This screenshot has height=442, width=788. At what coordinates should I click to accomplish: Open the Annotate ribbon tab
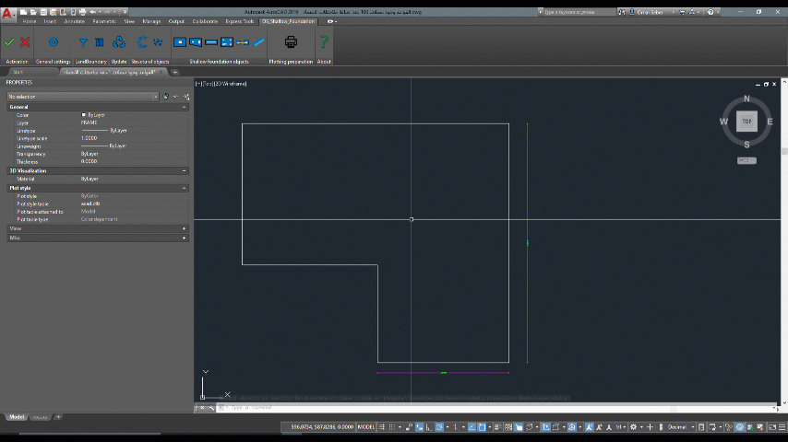tap(76, 20)
